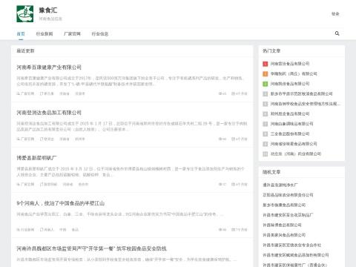The width and height of the screenshot is (356, 267).
Task: Click the first tag label under 博爱县新星明矾厂 article
Action: coord(48,185)
